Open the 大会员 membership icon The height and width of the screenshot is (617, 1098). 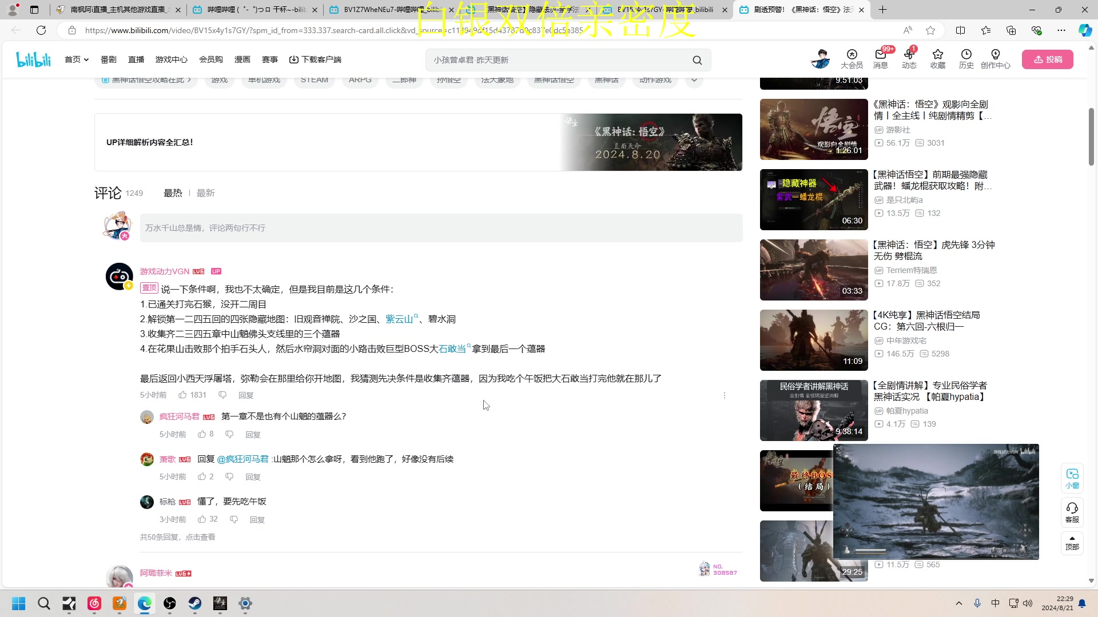(x=852, y=59)
